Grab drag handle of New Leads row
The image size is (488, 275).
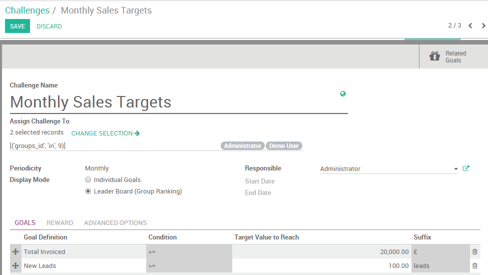[x=16, y=266]
